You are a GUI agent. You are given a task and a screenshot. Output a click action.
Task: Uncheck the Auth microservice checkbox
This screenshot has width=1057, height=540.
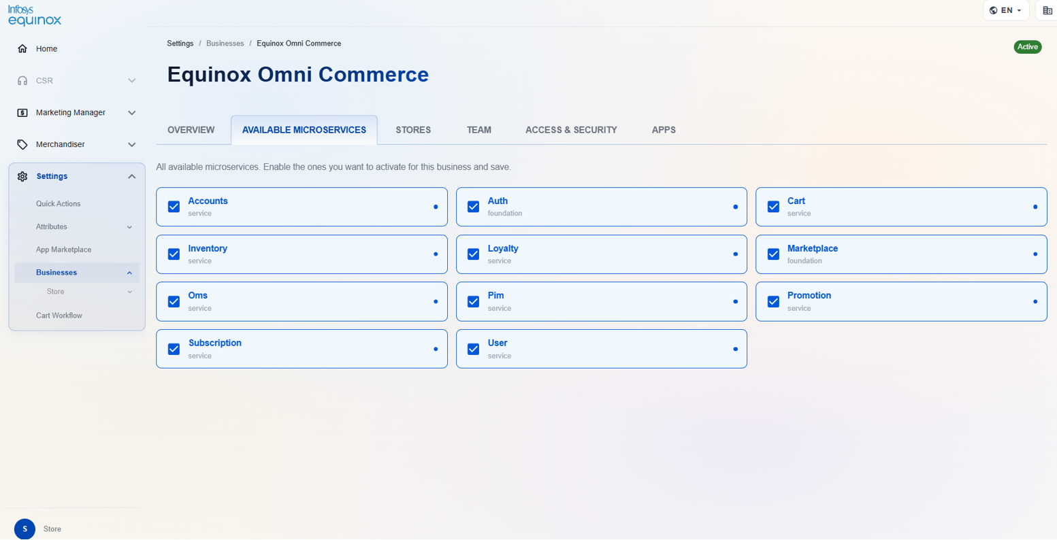(473, 207)
